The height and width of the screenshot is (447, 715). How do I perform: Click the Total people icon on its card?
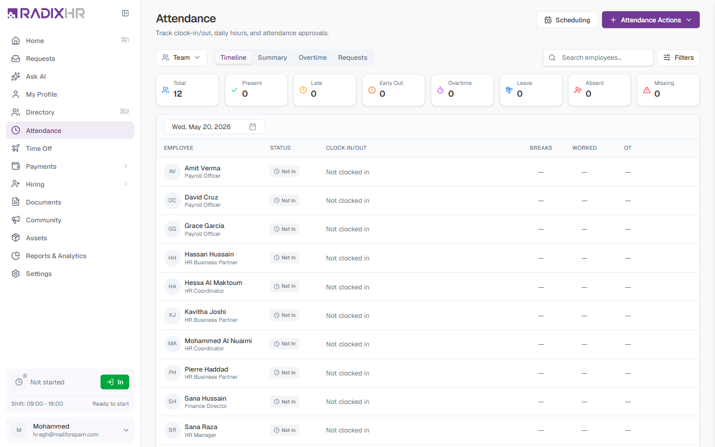click(x=165, y=90)
